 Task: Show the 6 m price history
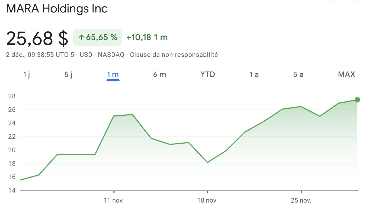[159, 74]
